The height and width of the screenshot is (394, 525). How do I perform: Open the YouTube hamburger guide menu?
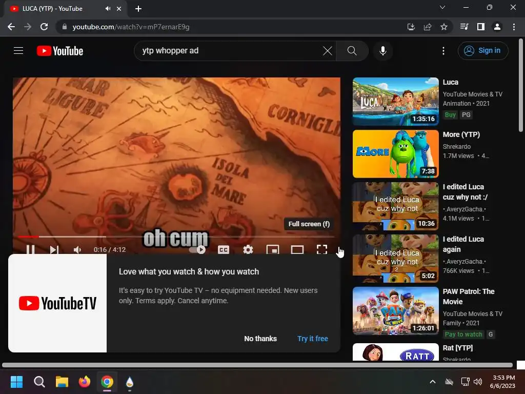click(x=18, y=51)
